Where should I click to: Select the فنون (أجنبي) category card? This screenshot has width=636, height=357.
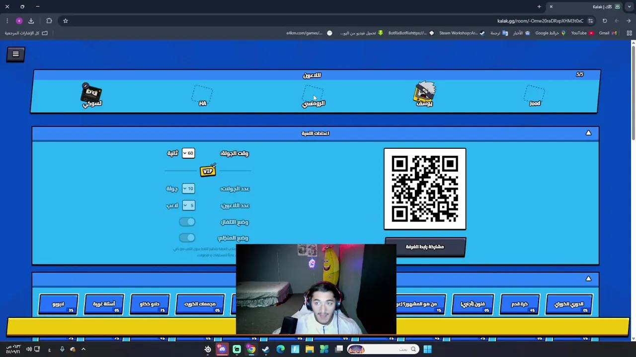click(473, 304)
